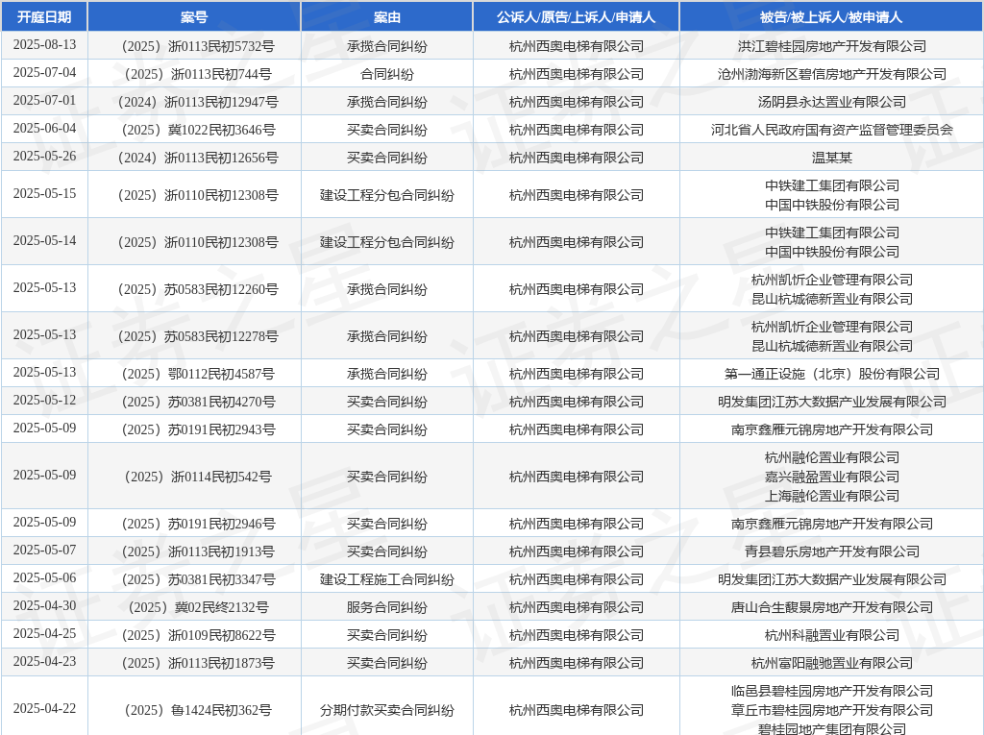Select date cell 2025-07-01
Image resolution: width=984 pixels, height=735 pixels.
coord(44,101)
